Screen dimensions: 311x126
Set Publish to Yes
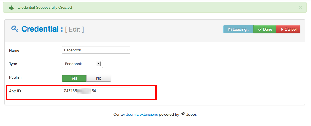pos(74,78)
